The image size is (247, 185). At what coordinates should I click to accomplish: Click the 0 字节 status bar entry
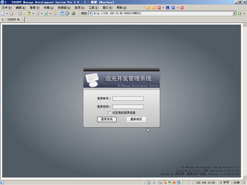point(225,183)
